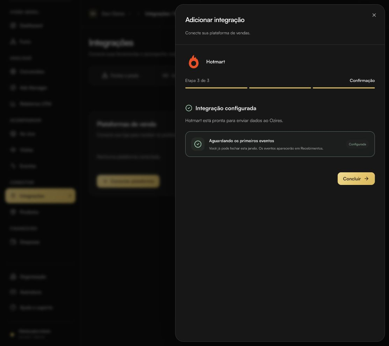The width and height of the screenshot is (389, 346).
Task: Click the second step progress bar segment
Action: click(x=280, y=88)
